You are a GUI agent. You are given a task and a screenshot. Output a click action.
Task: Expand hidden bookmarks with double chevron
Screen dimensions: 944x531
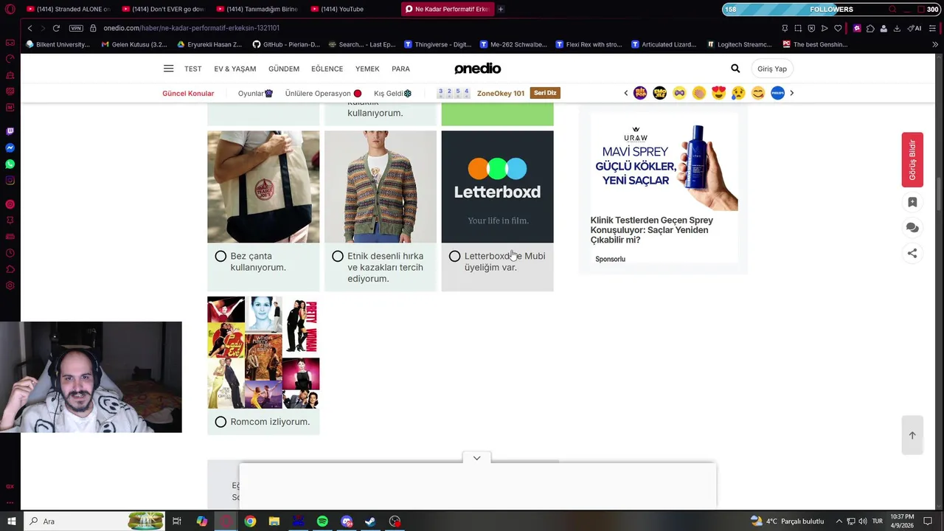click(935, 44)
